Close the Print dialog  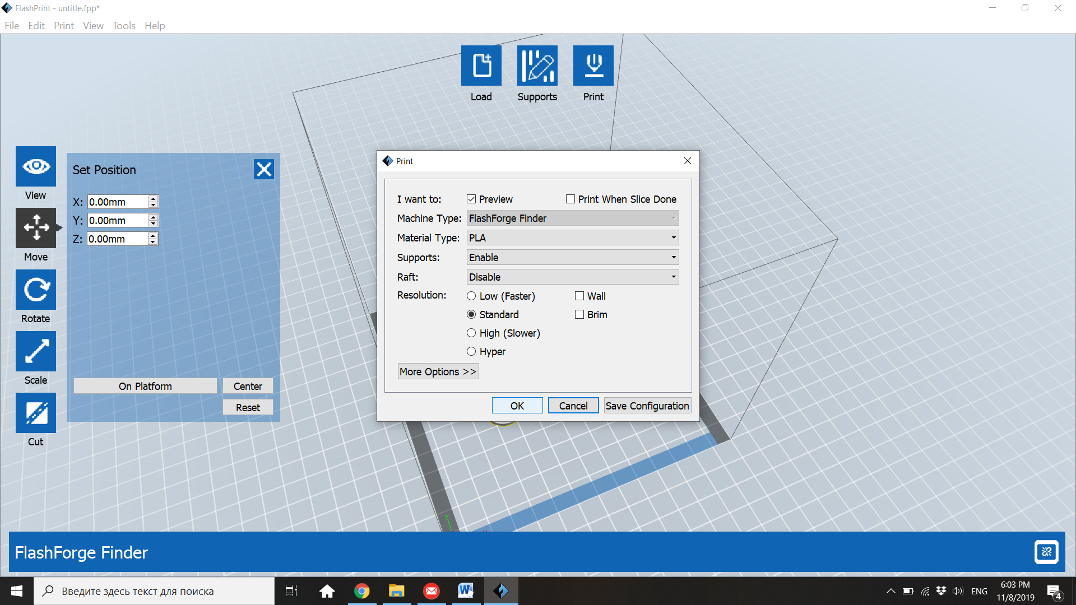tap(688, 161)
